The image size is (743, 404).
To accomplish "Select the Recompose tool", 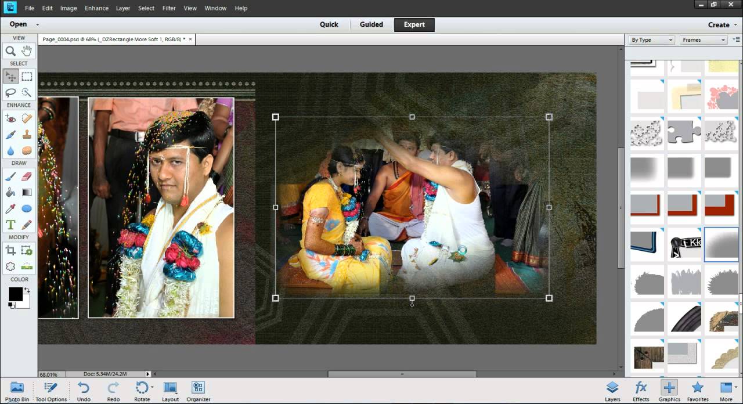I will (27, 250).
